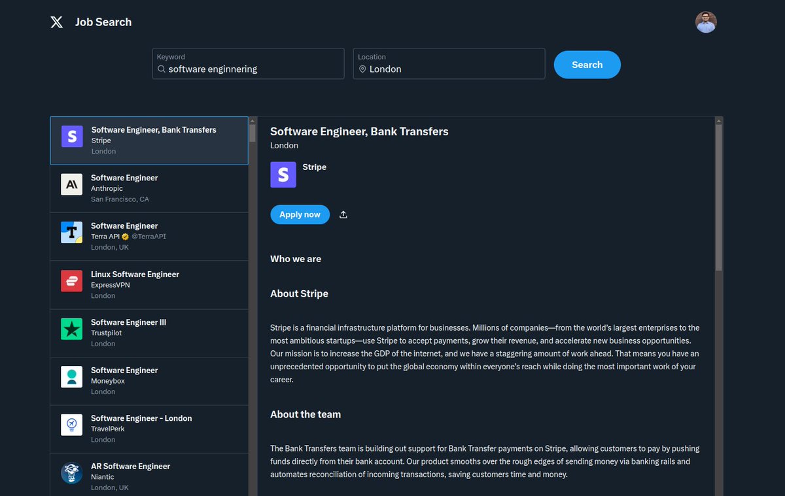Click the 'Niantic' company name
Image resolution: width=785 pixels, height=496 pixels.
coord(103,477)
